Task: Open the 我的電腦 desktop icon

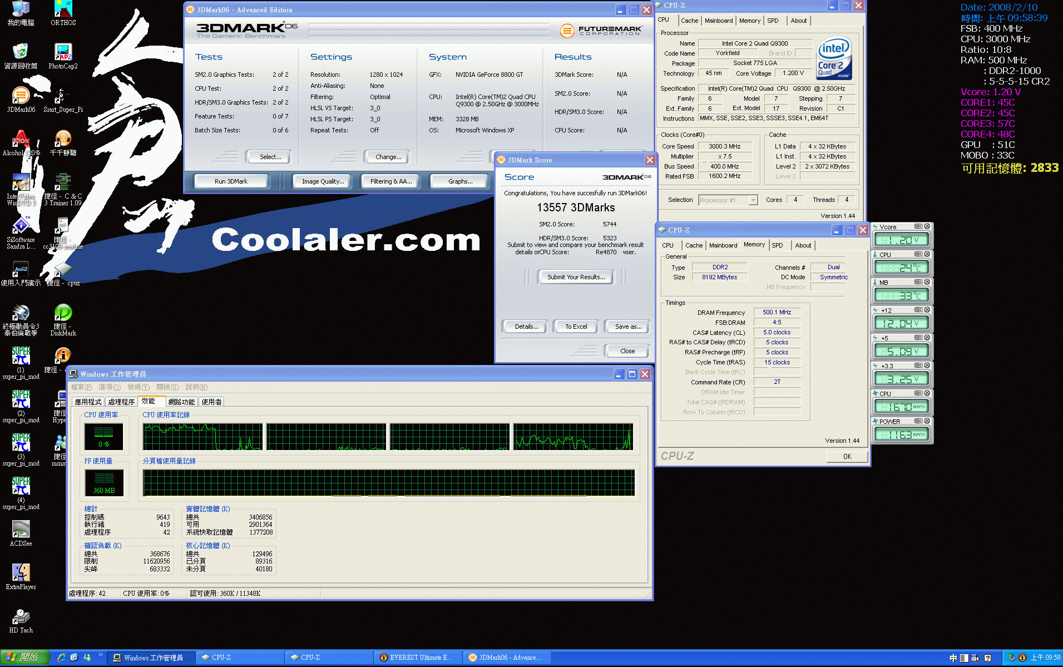Action: [21, 13]
